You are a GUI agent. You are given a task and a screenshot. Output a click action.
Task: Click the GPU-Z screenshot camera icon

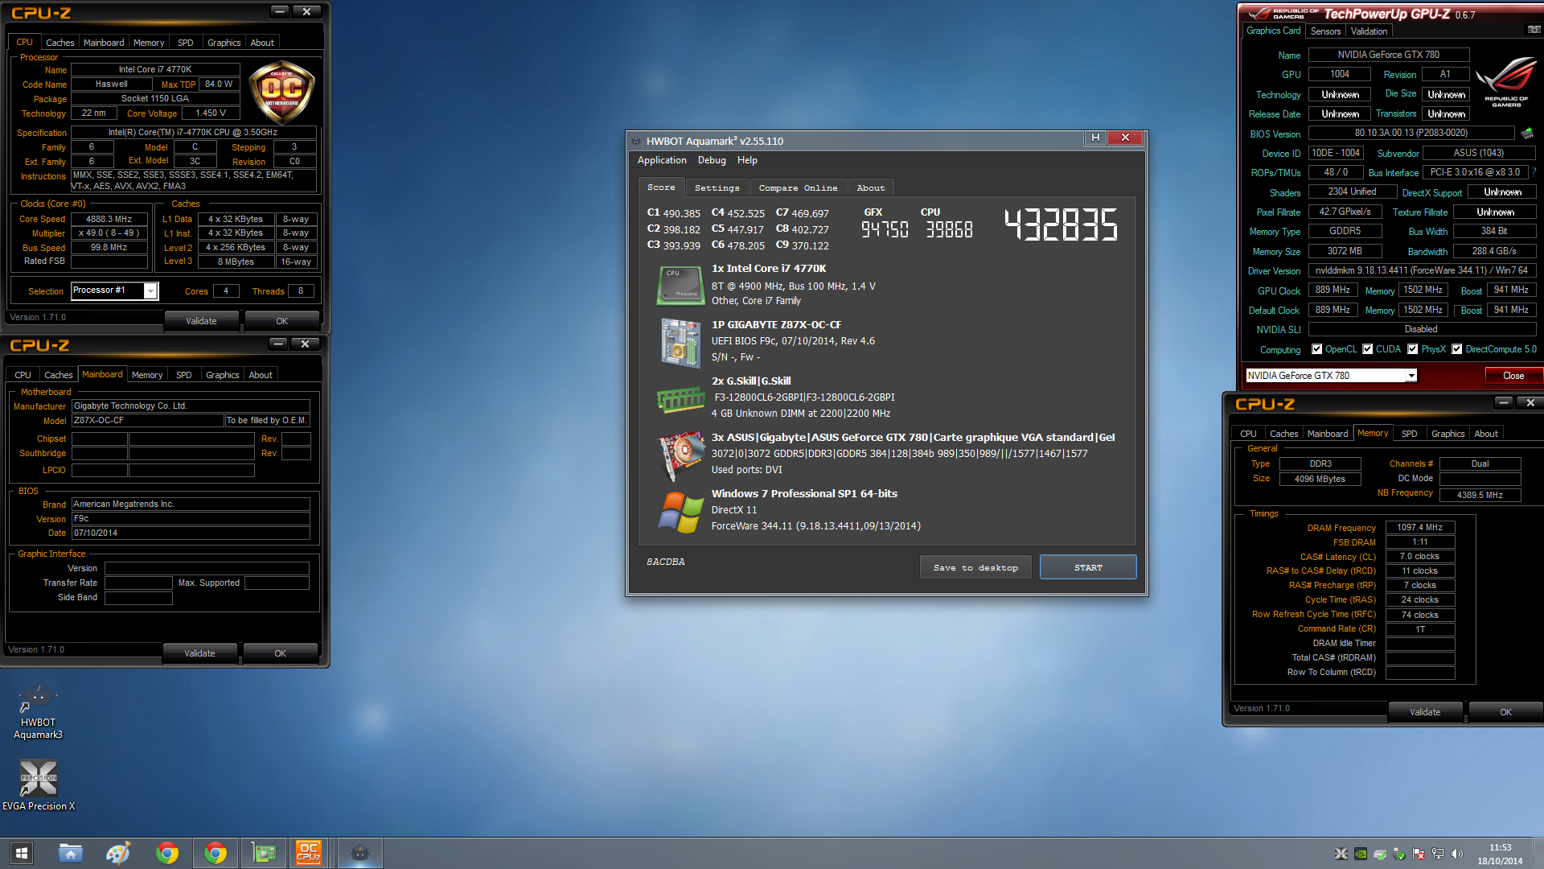point(1534,30)
